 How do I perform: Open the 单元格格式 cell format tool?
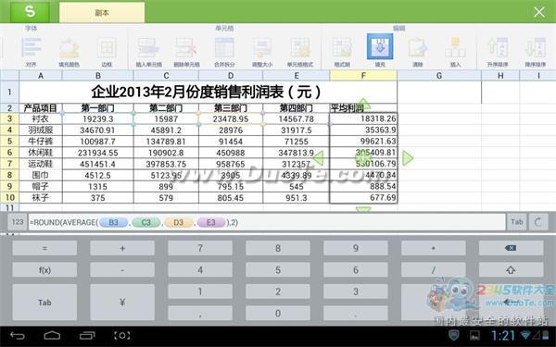click(x=300, y=52)
